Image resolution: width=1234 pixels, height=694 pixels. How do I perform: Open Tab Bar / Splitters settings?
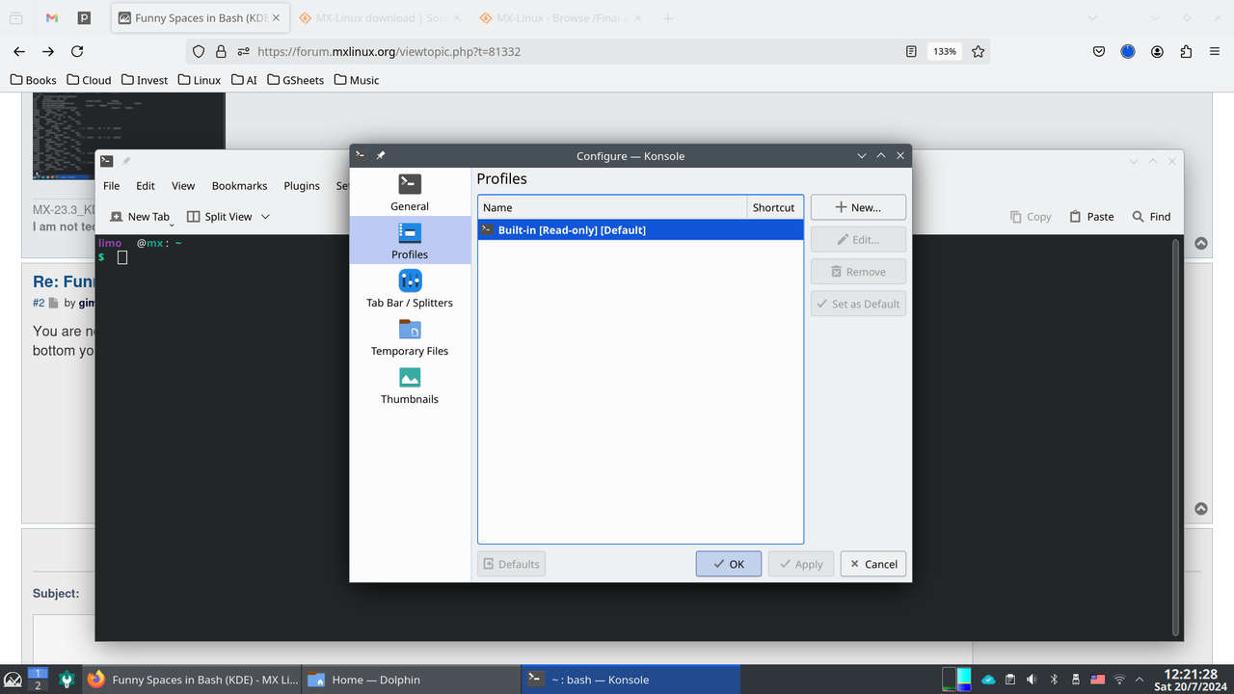410,288
